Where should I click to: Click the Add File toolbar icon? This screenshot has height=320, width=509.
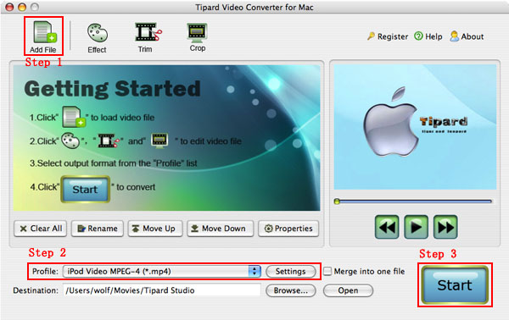(x=43, y=36)
